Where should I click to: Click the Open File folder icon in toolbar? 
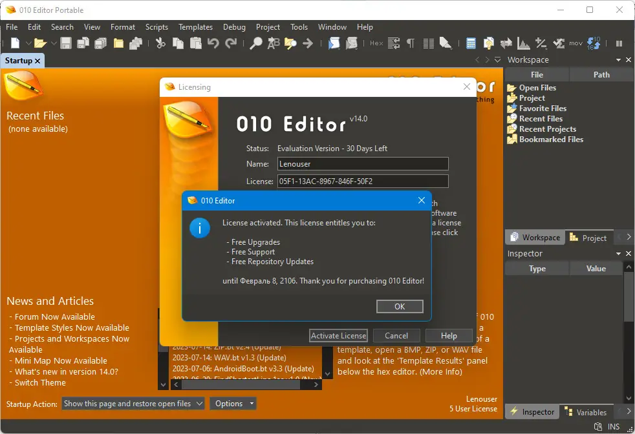(x=40, y=43)
